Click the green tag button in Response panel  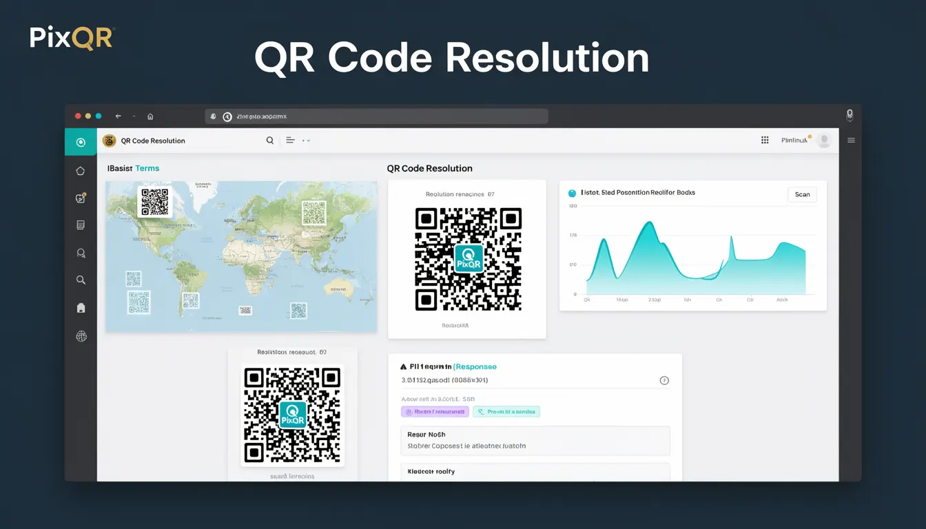pyautogui.click(x=506, y=412)
